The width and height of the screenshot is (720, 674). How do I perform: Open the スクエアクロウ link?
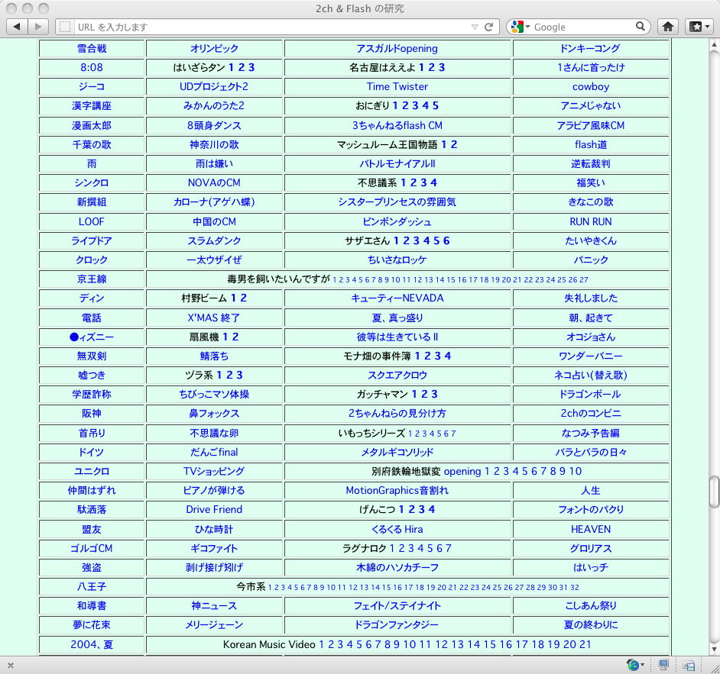point(397,376)
